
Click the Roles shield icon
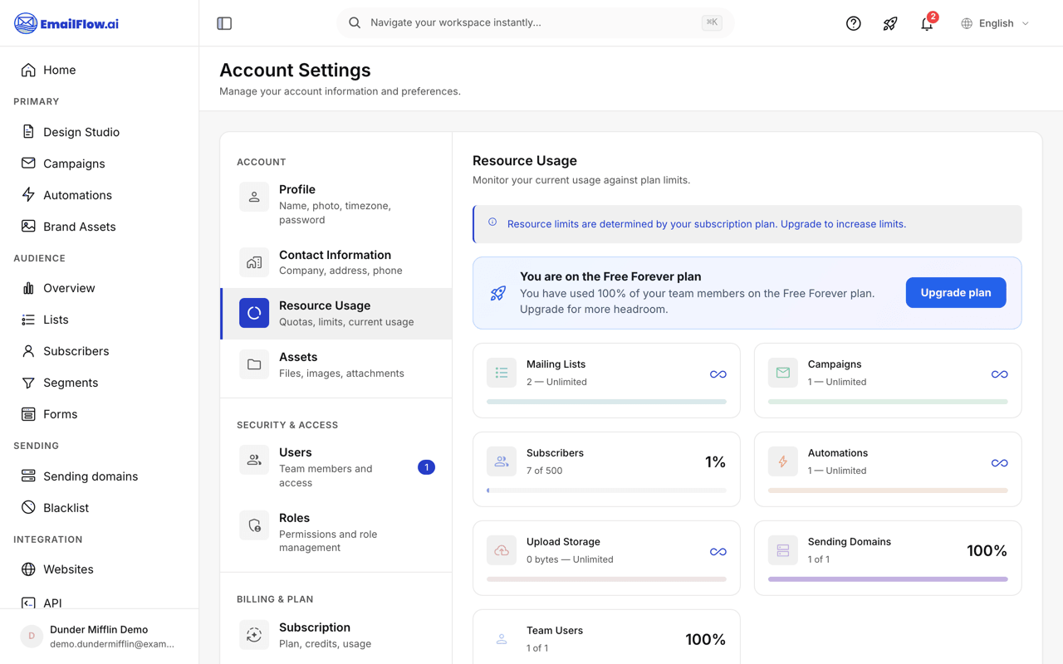(x=254, y=525)
